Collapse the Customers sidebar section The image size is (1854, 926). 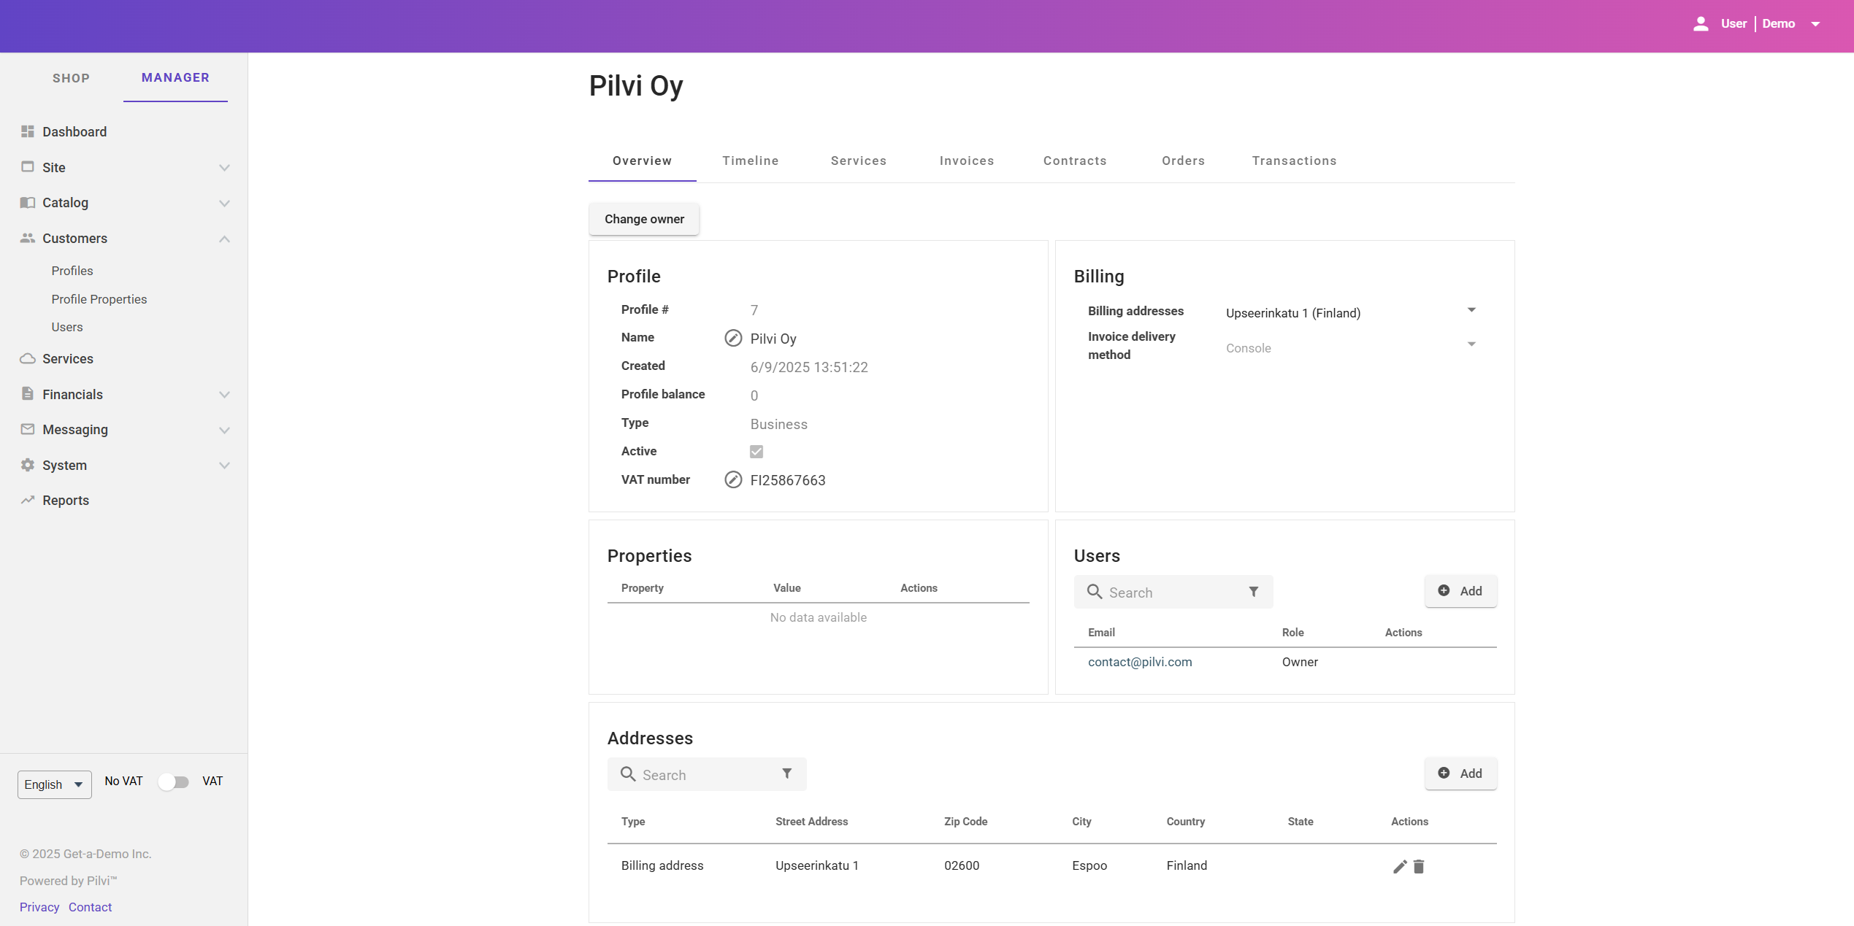pyautogui.click(x=223, y=239)
